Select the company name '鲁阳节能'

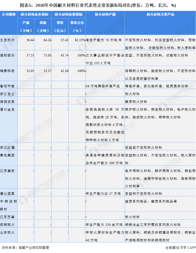click(x=7, y=86)
